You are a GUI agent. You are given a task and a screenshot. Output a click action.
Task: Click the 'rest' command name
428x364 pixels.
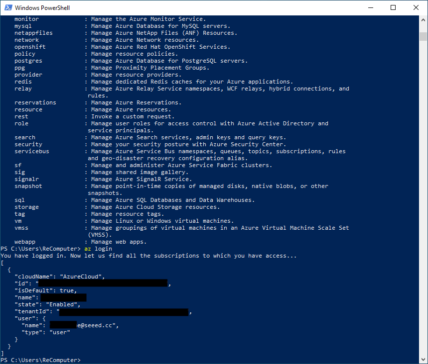(x=21, y=116)
